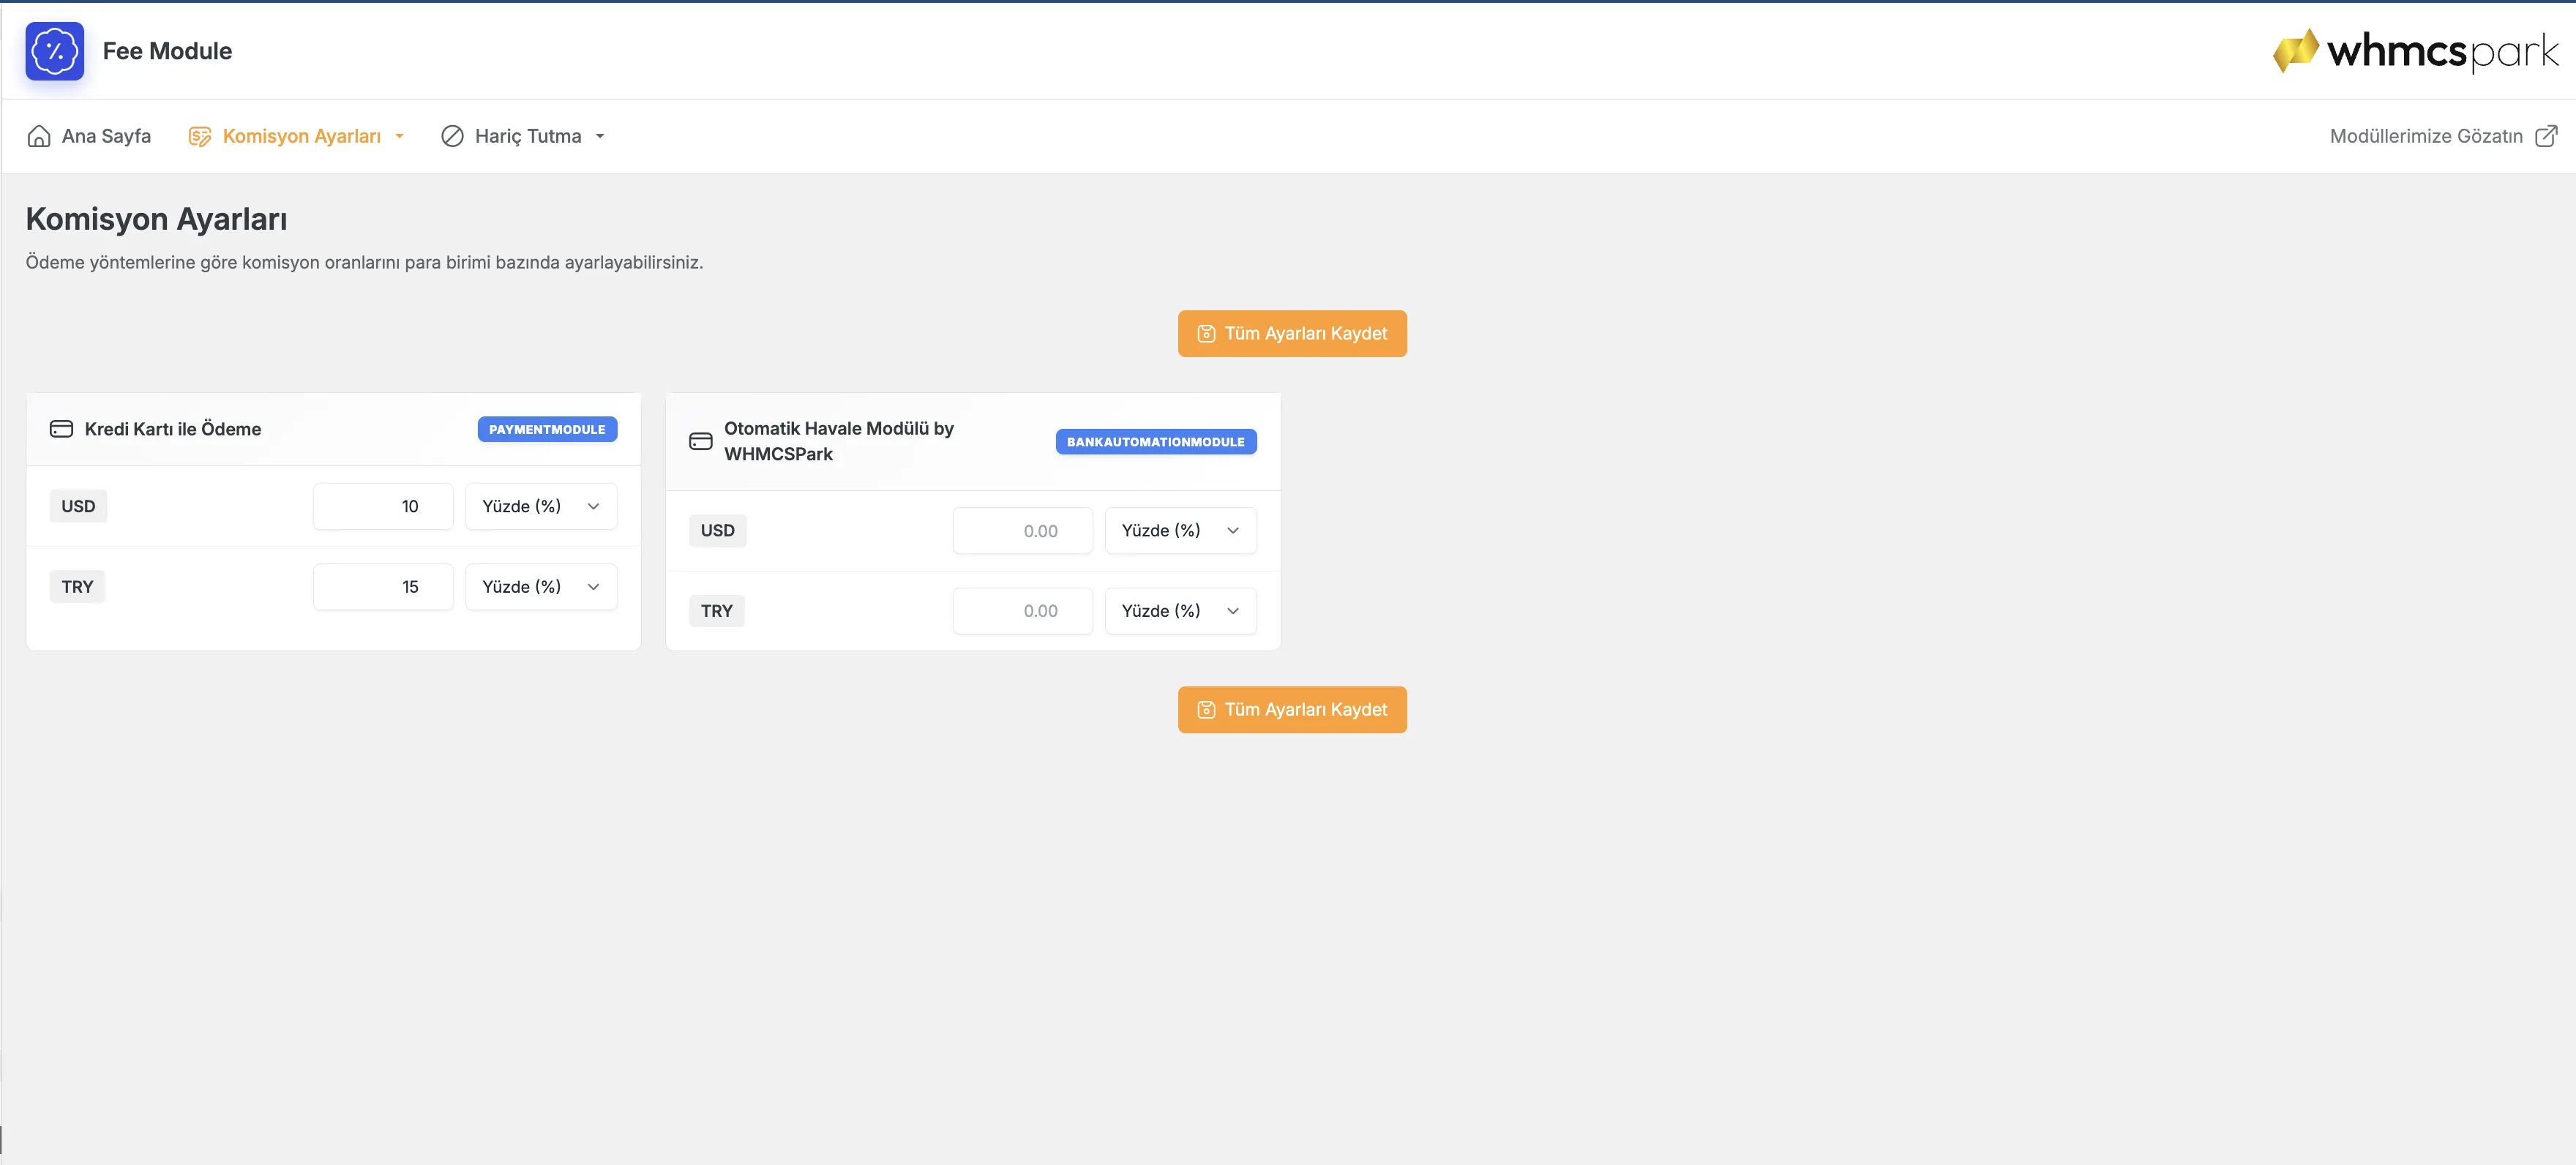Open Kredi Kartı USD fee type dropdown
The height and width of the screenshot is (1165, 2576).
point(541,507)
